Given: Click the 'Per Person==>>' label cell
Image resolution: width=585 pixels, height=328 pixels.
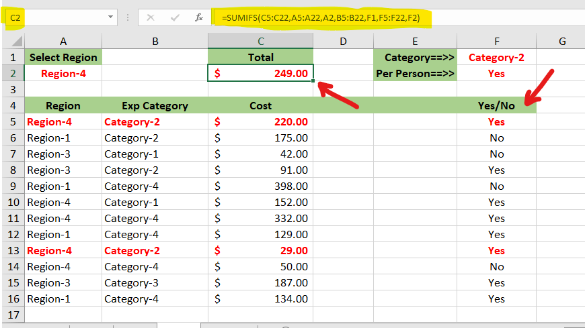Looking at the screenshot, I should 415,73.
